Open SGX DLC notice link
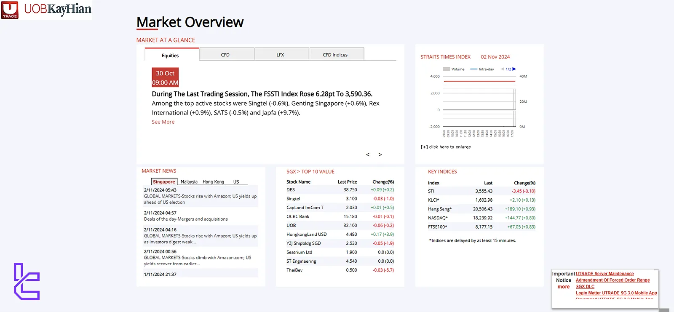Screen dimensions: 674x312 585,286
